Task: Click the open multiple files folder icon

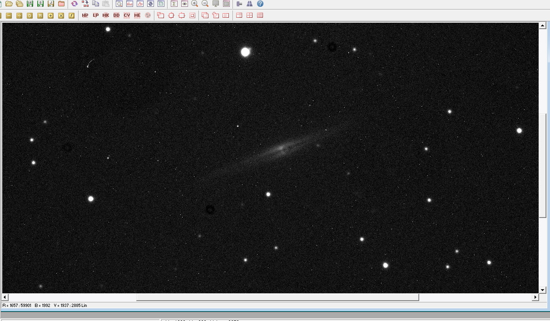Action: click(x=19, y=4)
